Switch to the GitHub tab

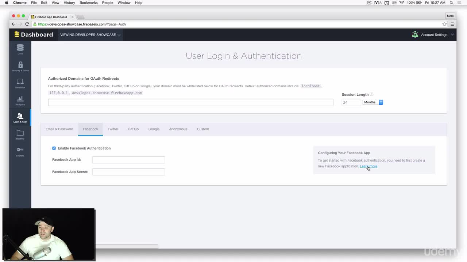(x=133, y=129)
